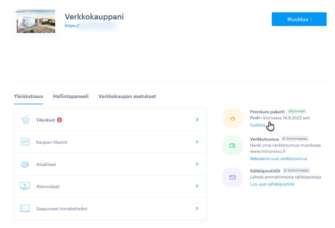Open the website preview thumbnail
The width and height of the screenshot is (335, 228).
(36, 21)
